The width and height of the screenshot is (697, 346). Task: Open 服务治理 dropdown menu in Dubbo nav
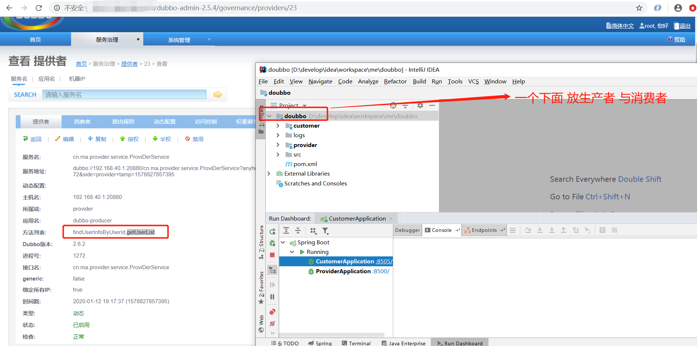point(107,40)
